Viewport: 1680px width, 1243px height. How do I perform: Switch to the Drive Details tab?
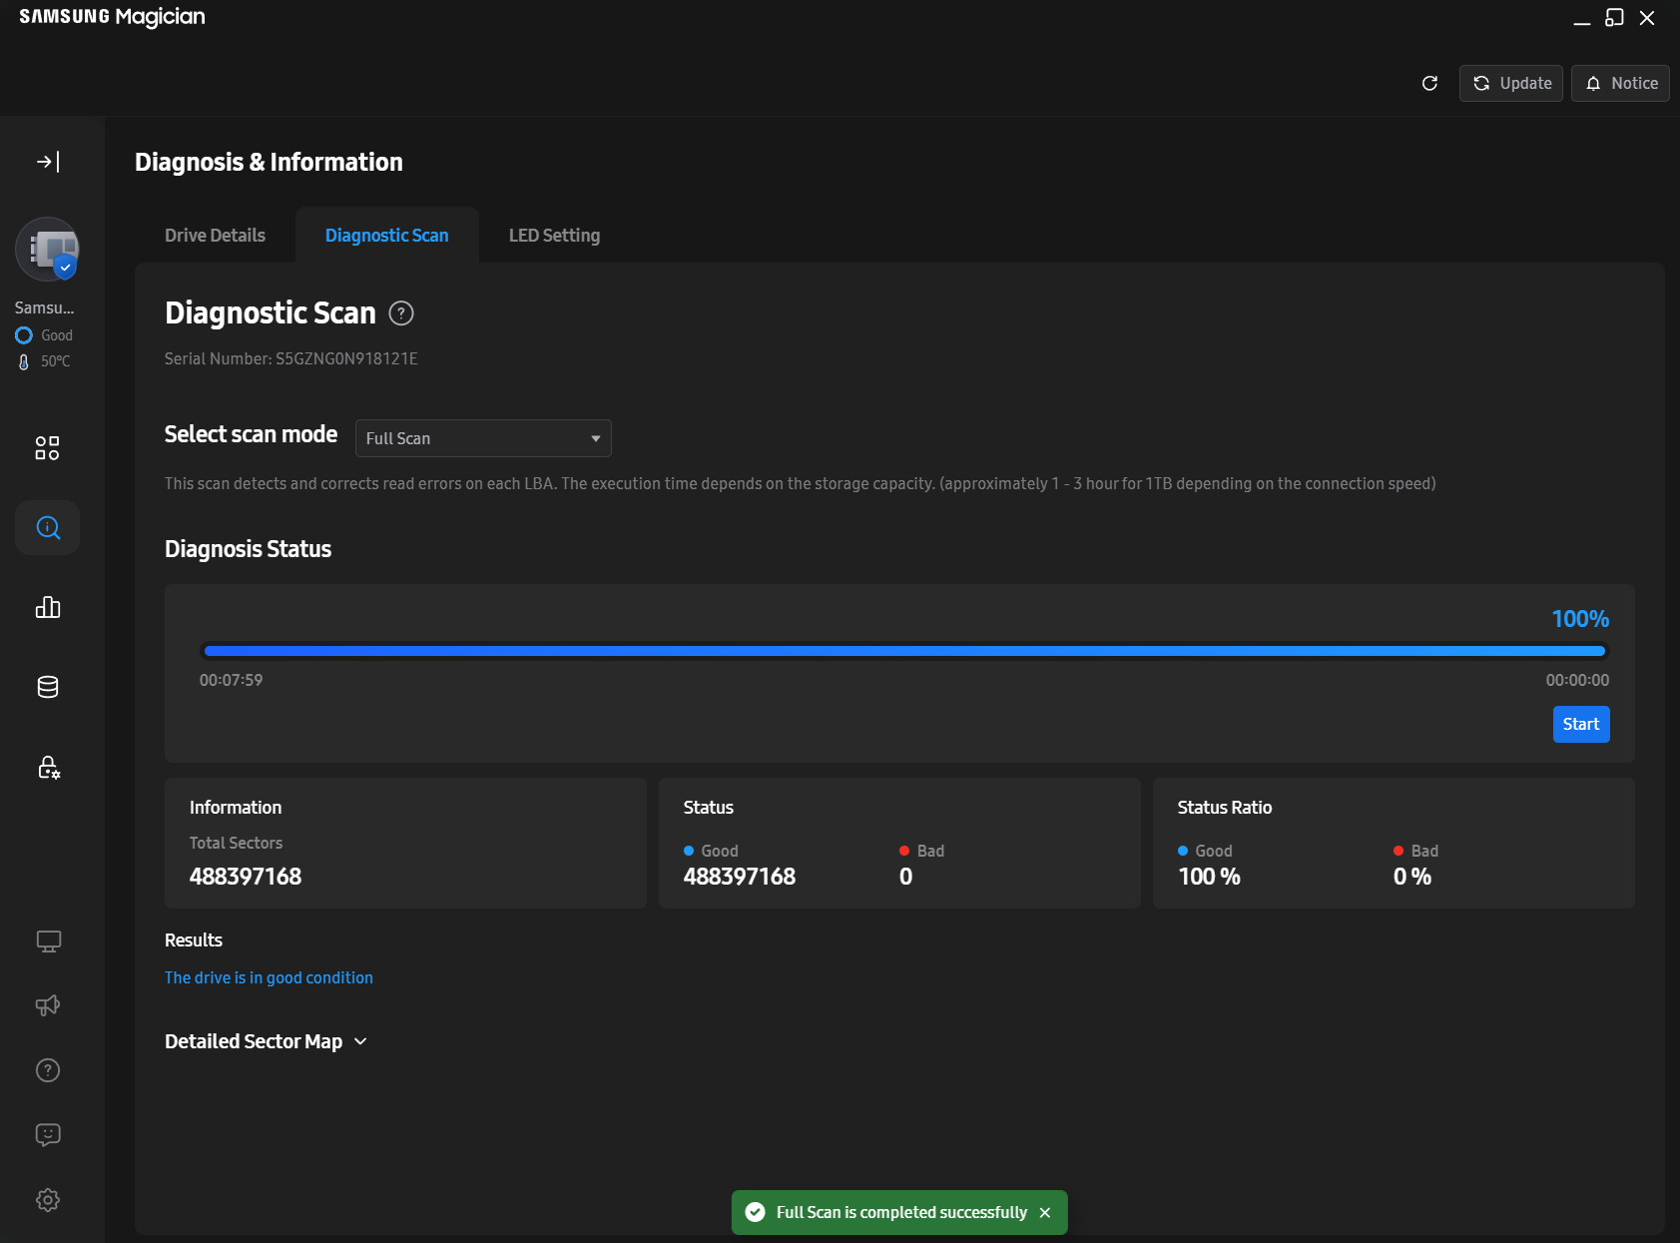[x=215, y=236]
